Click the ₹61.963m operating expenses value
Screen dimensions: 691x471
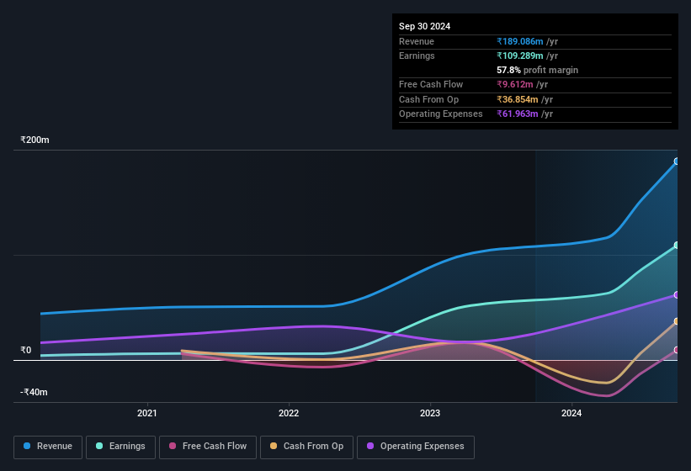(x=518, y=114)
